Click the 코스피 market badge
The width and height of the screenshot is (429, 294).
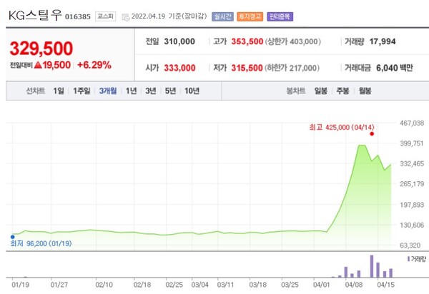(x=107, y=16)
